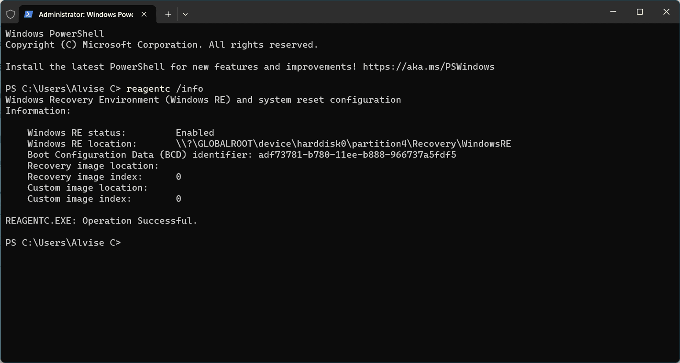680x363 pixels.
Task: Click the Microsoft Corporation copyright line
Action: (162, 45)
